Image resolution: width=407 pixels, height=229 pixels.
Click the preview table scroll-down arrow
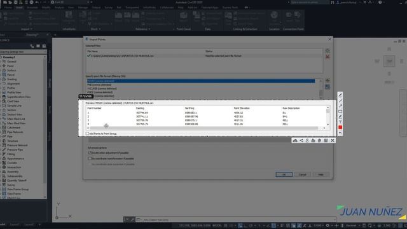[x=328, y=125]
